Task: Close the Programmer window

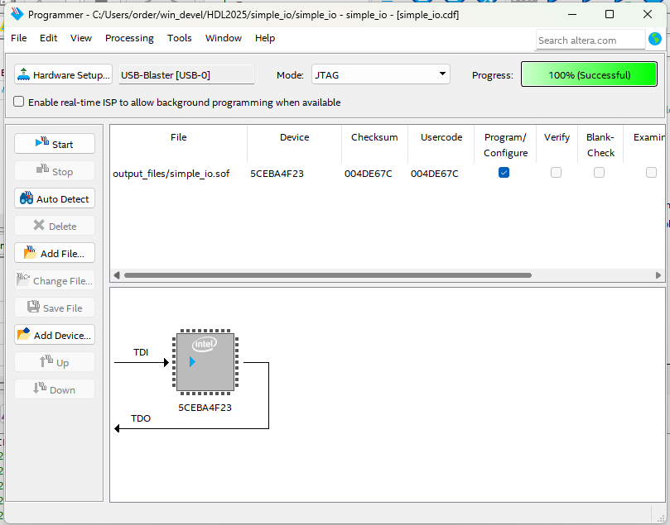Action: [x=648, y=14]
